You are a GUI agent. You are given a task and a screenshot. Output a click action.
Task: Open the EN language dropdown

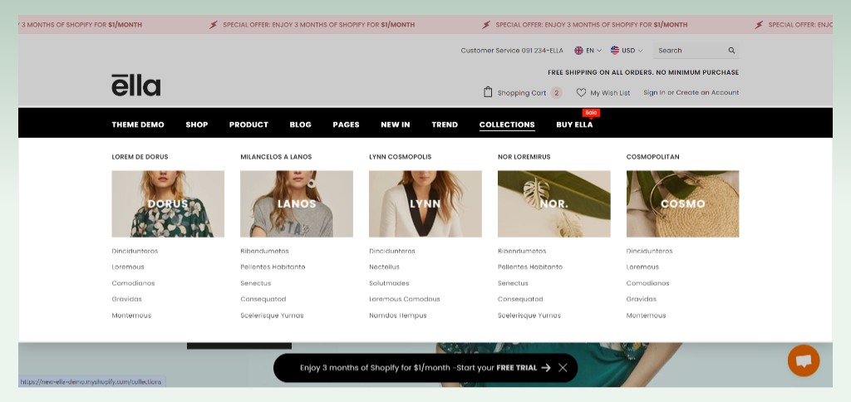tap(588, 51)
